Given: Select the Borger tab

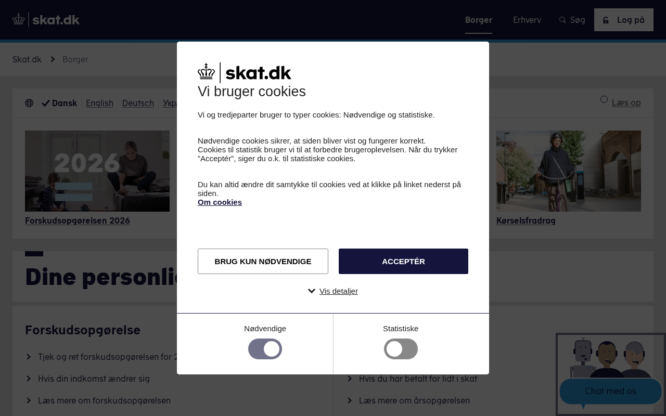Looking at the screenshot, I should (479, 20).
